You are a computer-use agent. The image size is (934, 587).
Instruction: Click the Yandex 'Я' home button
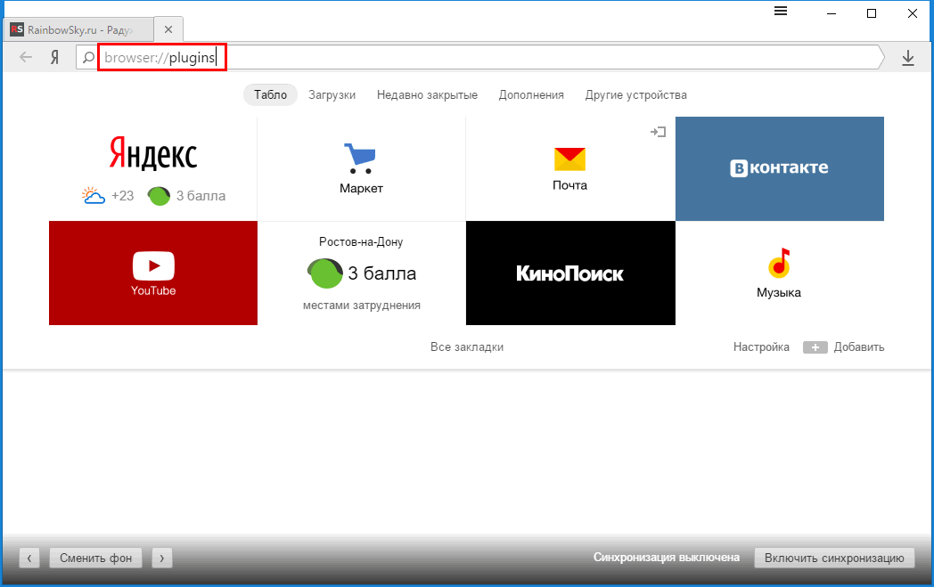tap(54, 57)
